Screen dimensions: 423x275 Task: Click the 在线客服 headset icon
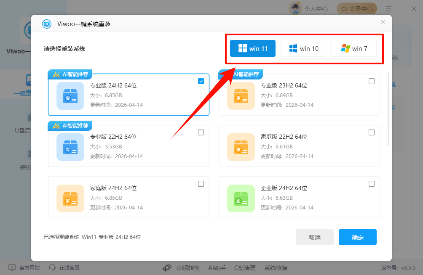click(52, 267)
